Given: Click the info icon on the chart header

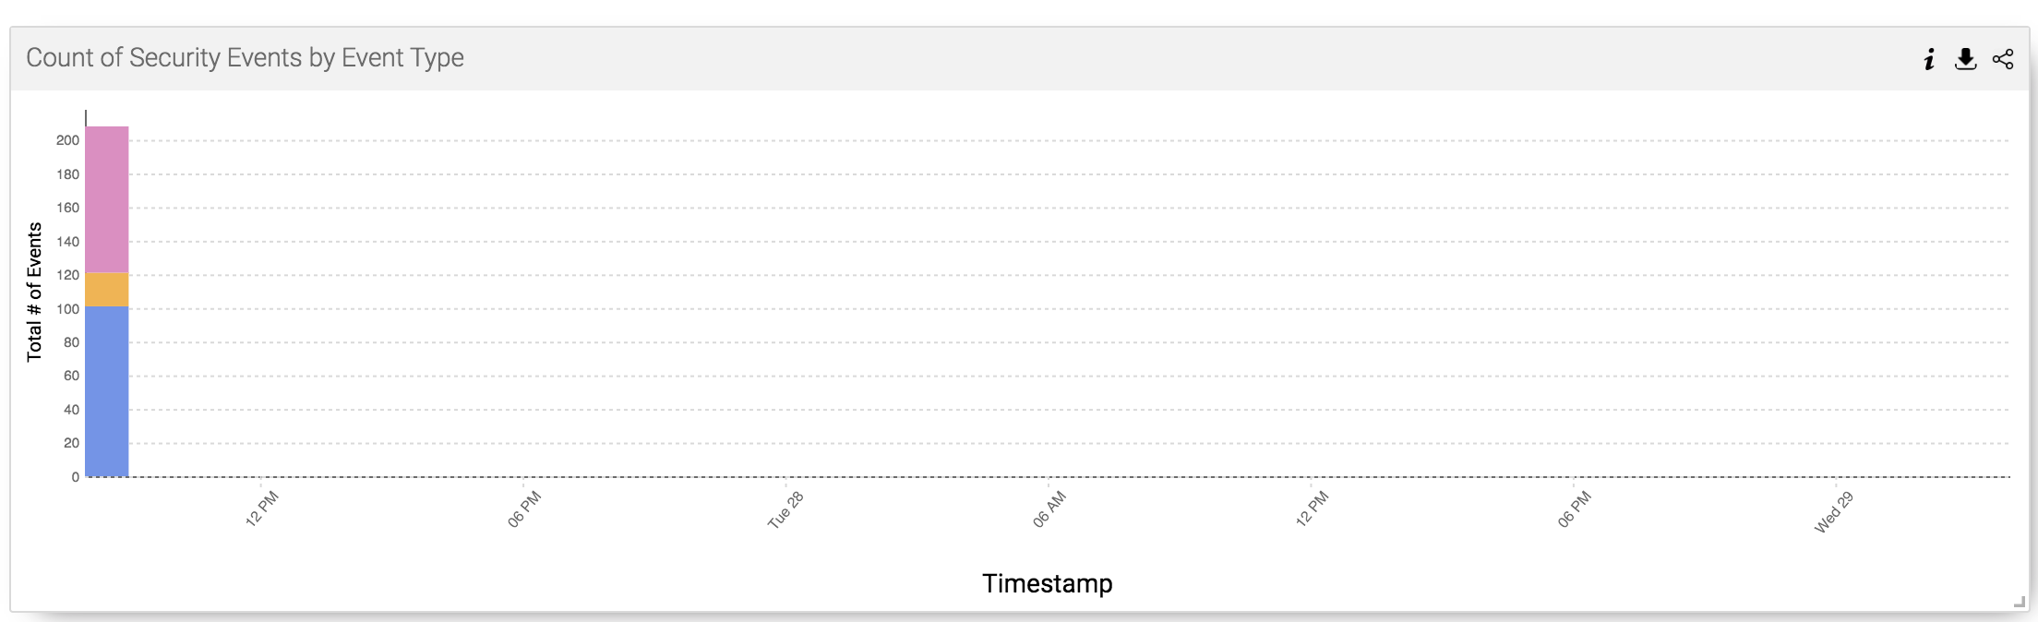Looking at the screenshot, I should point(1928,58).
